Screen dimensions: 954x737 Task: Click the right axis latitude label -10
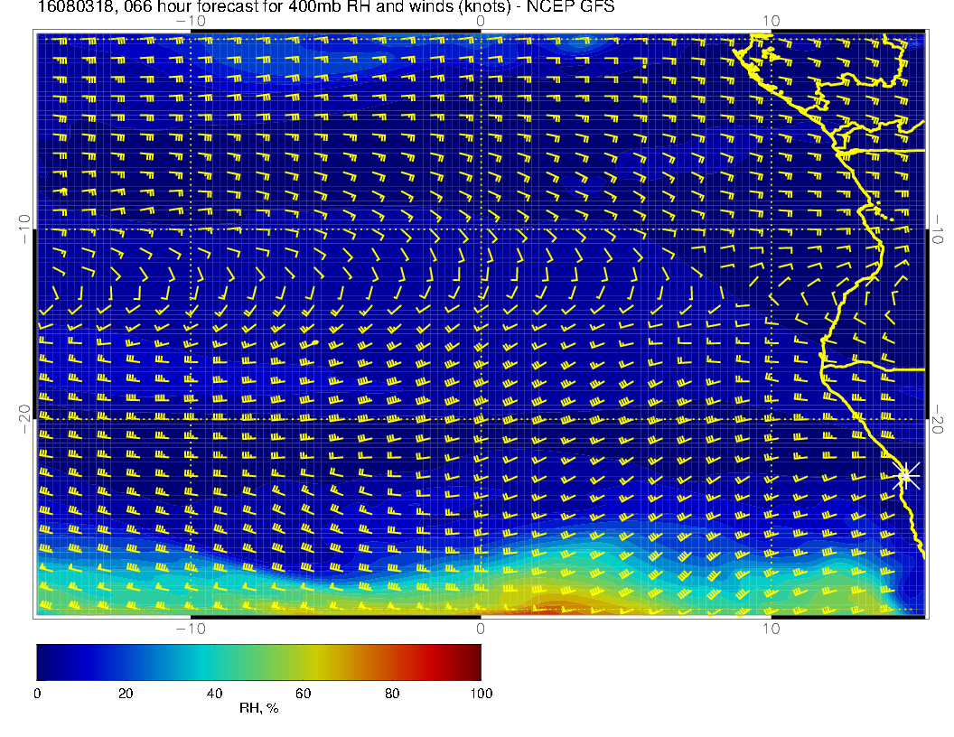click(940, 229)
